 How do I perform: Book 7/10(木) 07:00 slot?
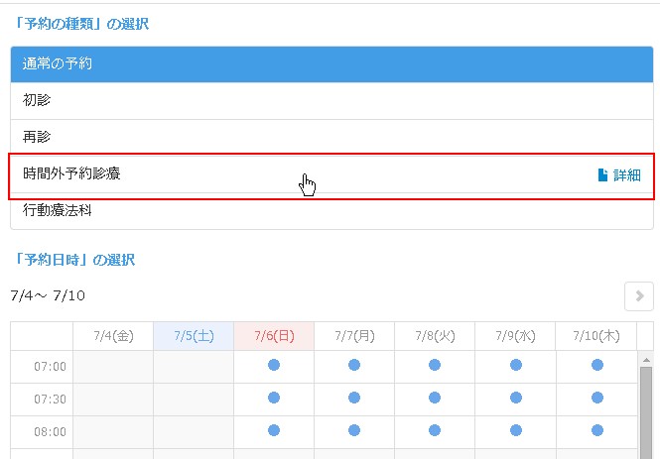pos(597,365)
